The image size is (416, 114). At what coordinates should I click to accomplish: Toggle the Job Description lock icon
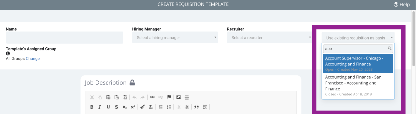pyautogui.click(x=132, y=83)
